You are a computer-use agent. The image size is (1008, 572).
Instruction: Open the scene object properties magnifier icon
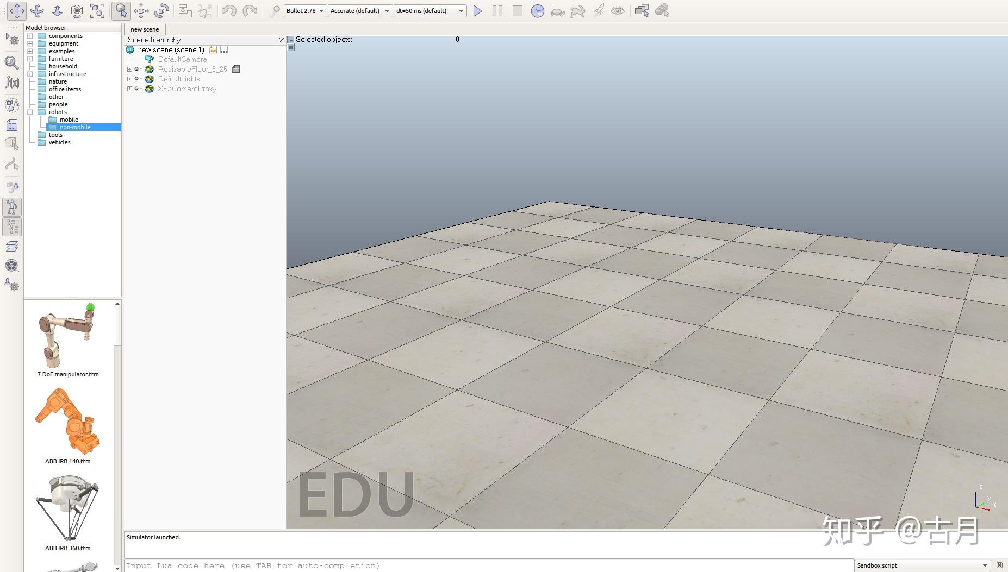[x=12, y=62]
